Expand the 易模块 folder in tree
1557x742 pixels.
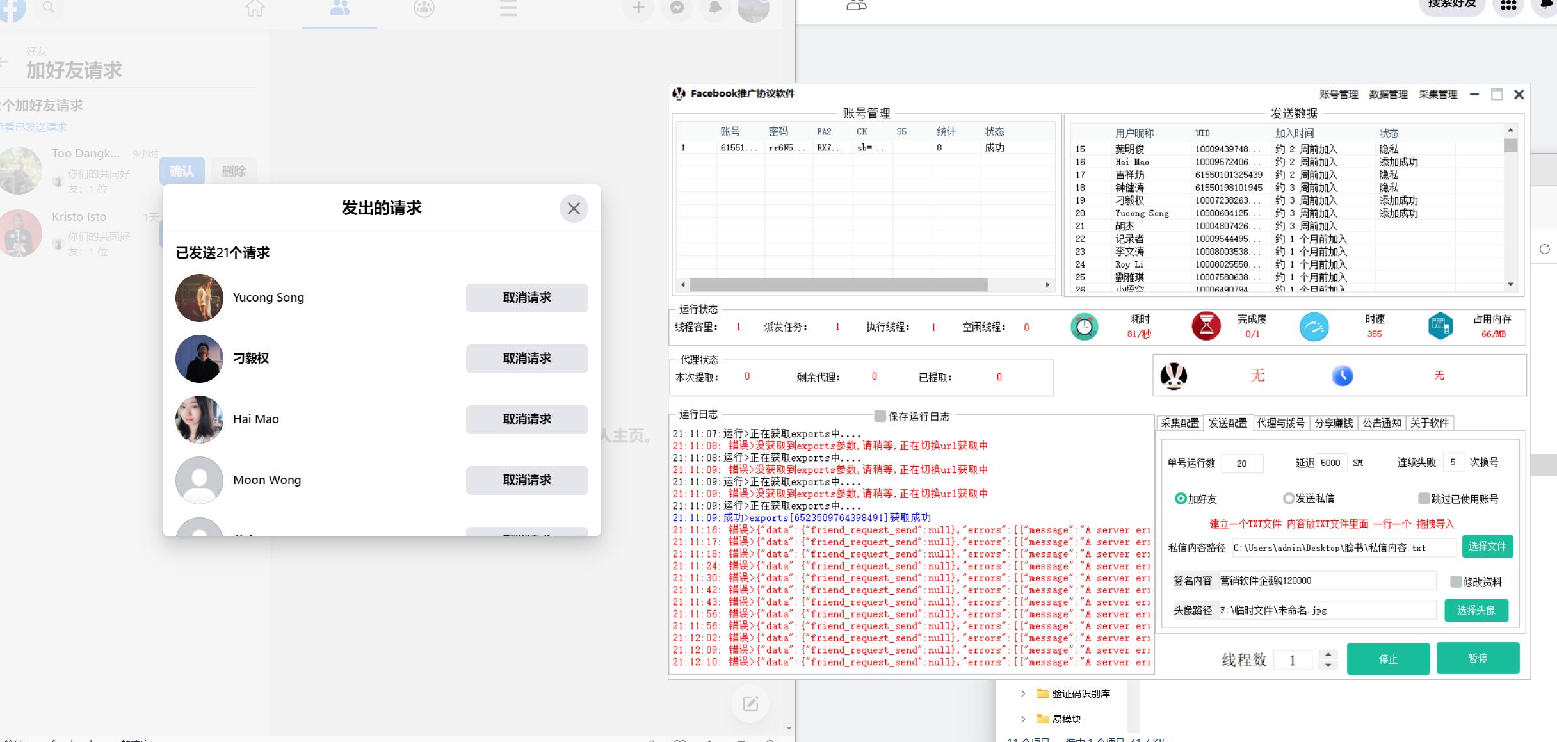1023,719
